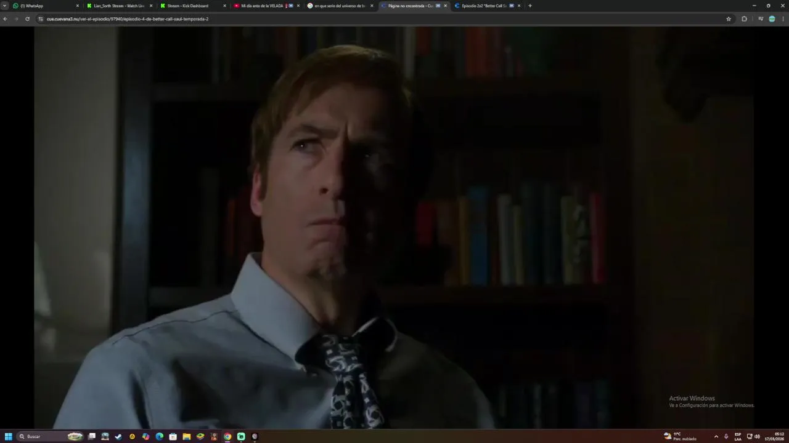Viewport: 789px width, 443px height.
Task: Close the Kick Dashboard tab
Action: tap(224, 6)
